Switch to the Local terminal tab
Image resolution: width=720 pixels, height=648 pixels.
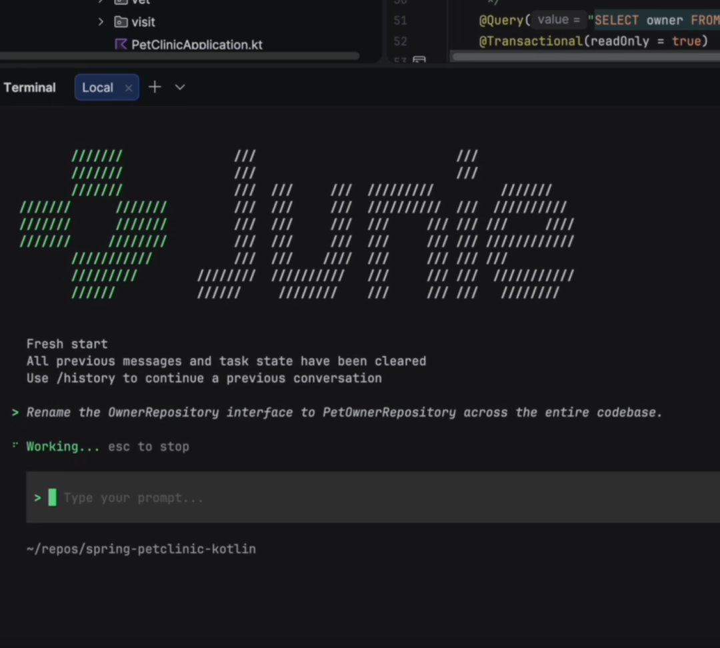click(x=97, y=87)
